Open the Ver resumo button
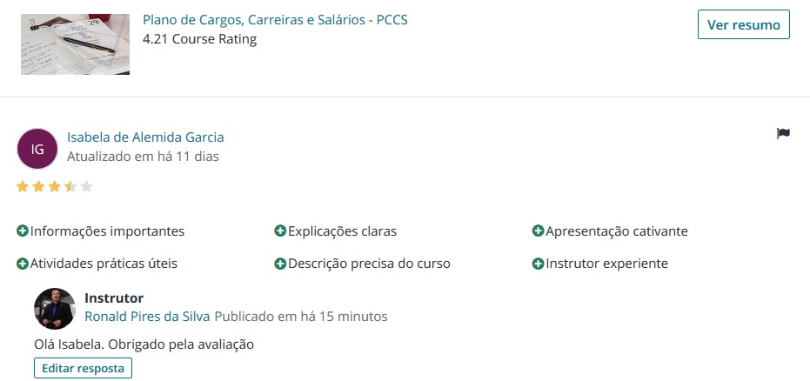The height and width of the screenshot is (381, 810). point(743,24)
